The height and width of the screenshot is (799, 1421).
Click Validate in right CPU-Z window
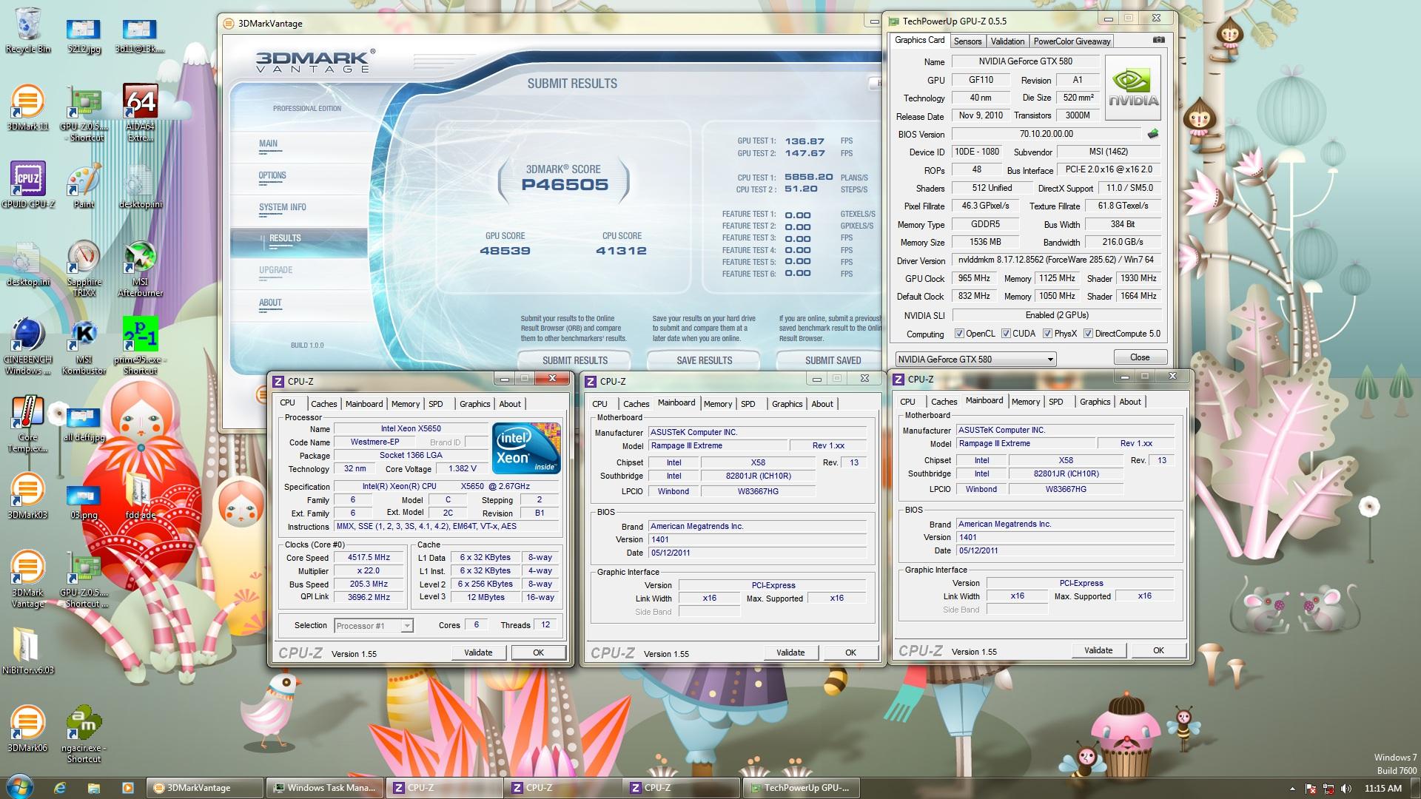(x=1098, y=650)
